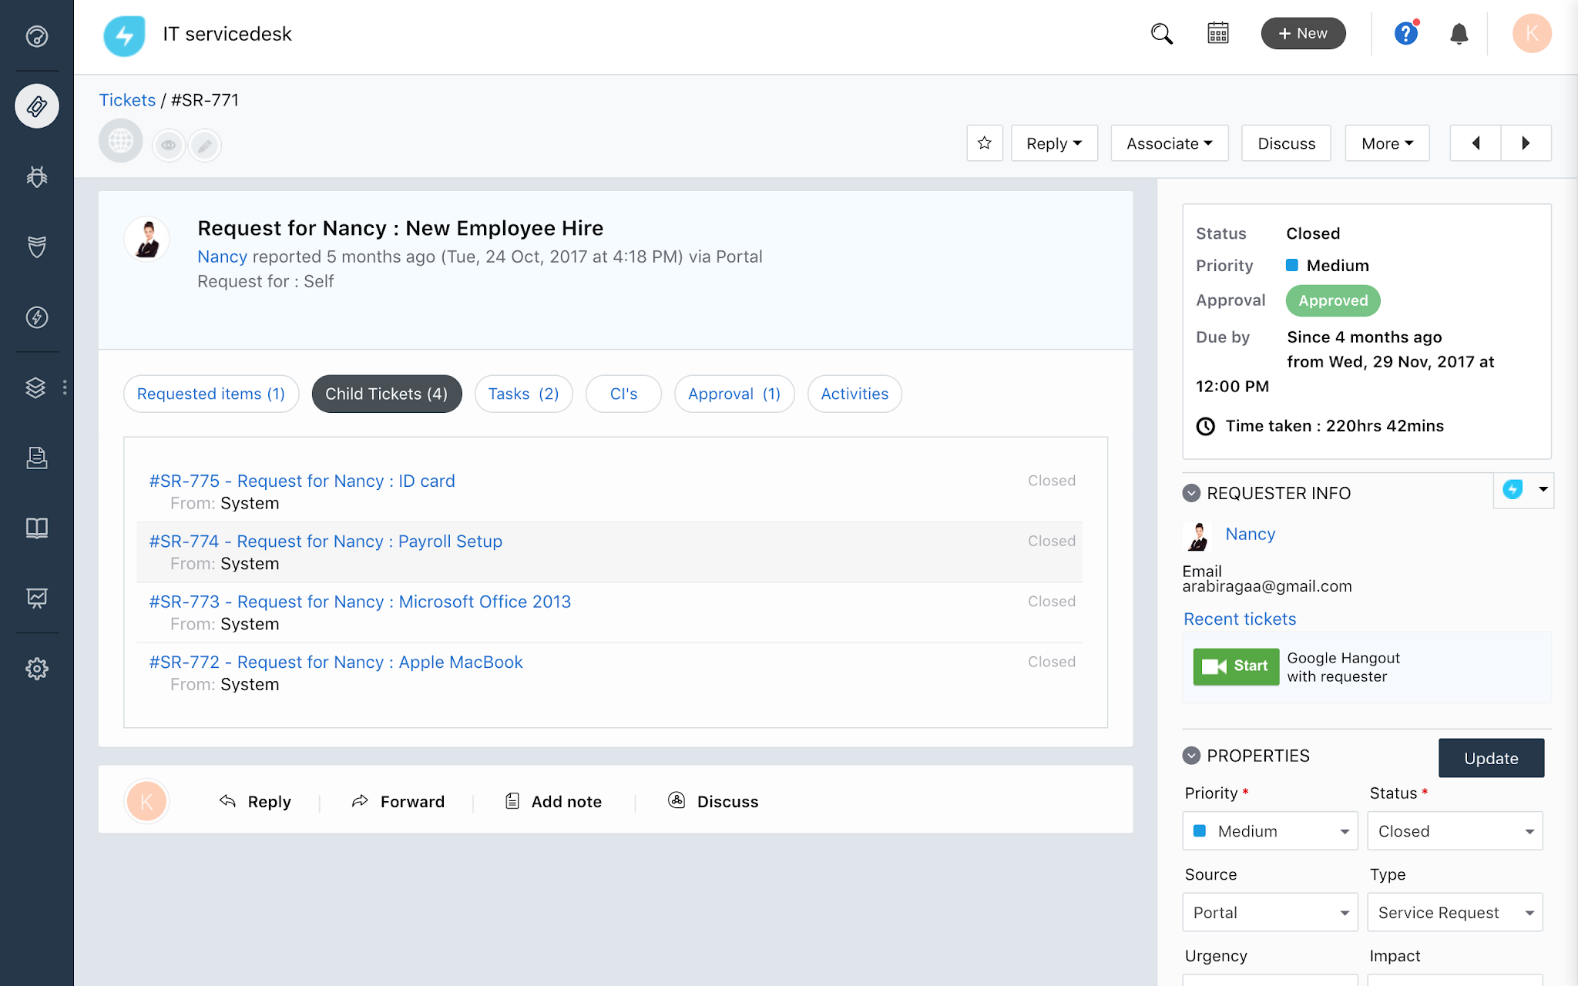Open Admin settings gear in sidebar
1578x986 pixels.
click(x=36, y=669)
